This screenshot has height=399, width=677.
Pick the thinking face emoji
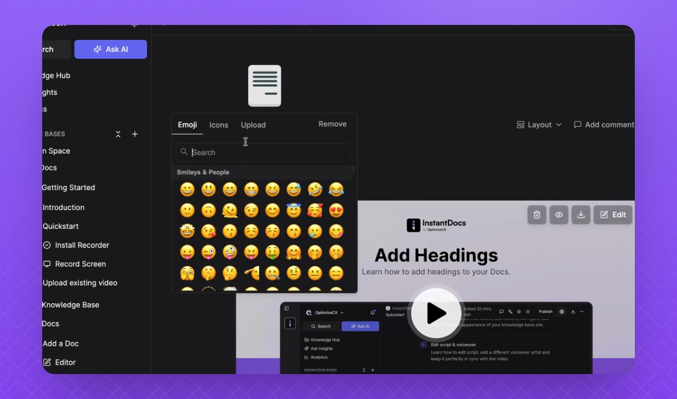point(230,273)
